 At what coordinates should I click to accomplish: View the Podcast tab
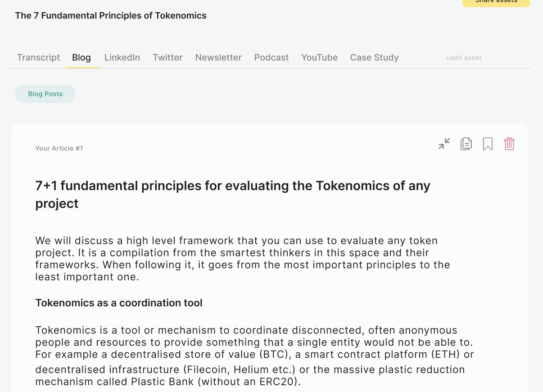(x=271, y=58)
